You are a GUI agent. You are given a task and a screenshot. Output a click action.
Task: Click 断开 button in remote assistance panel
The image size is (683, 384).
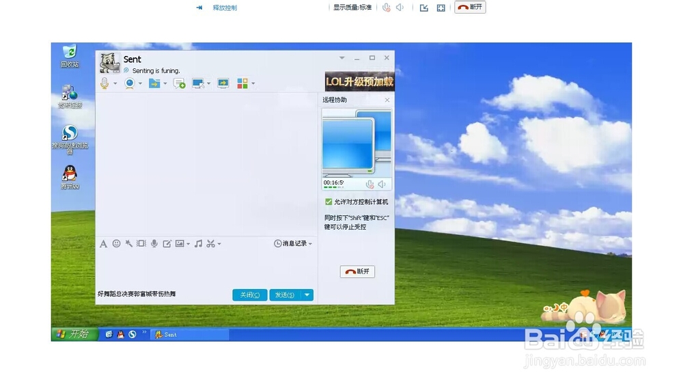(x=357, y=271)
